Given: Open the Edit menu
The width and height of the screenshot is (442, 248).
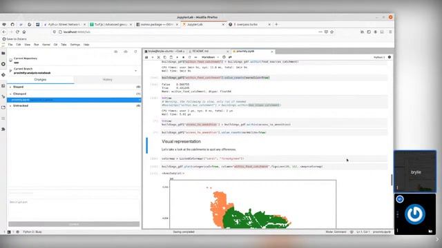Looking at the screenshot, I should point(19,45).
